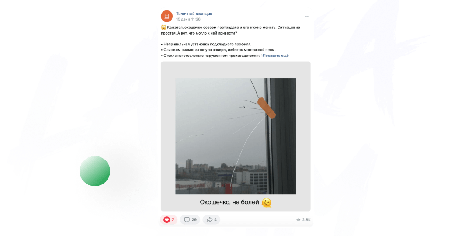Open the Типичный оконщик group page
Image resolution: width=472 pixels, height=236 pixels.
pos(194,14)
